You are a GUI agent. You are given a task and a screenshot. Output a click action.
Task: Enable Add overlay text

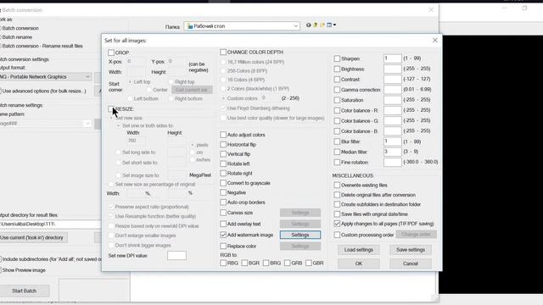click(223, 224)
